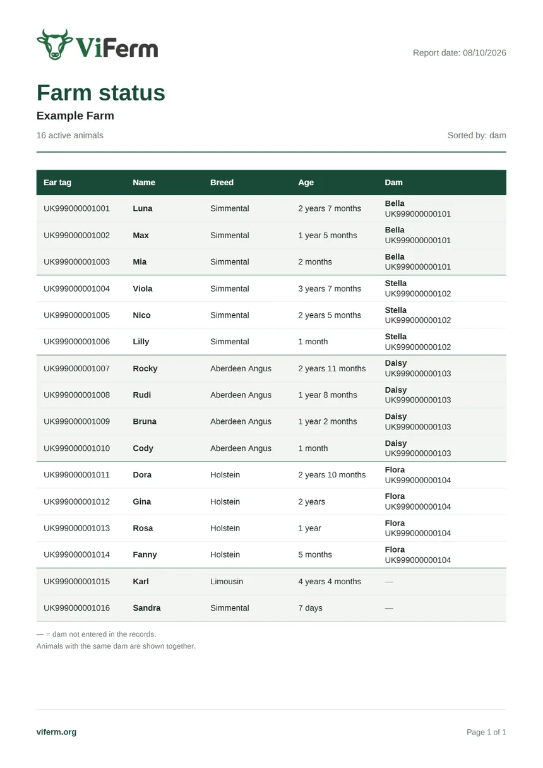Click the Example Farm subtitle
The width and height of the screenshot is (543, 768).
point(75,116)
